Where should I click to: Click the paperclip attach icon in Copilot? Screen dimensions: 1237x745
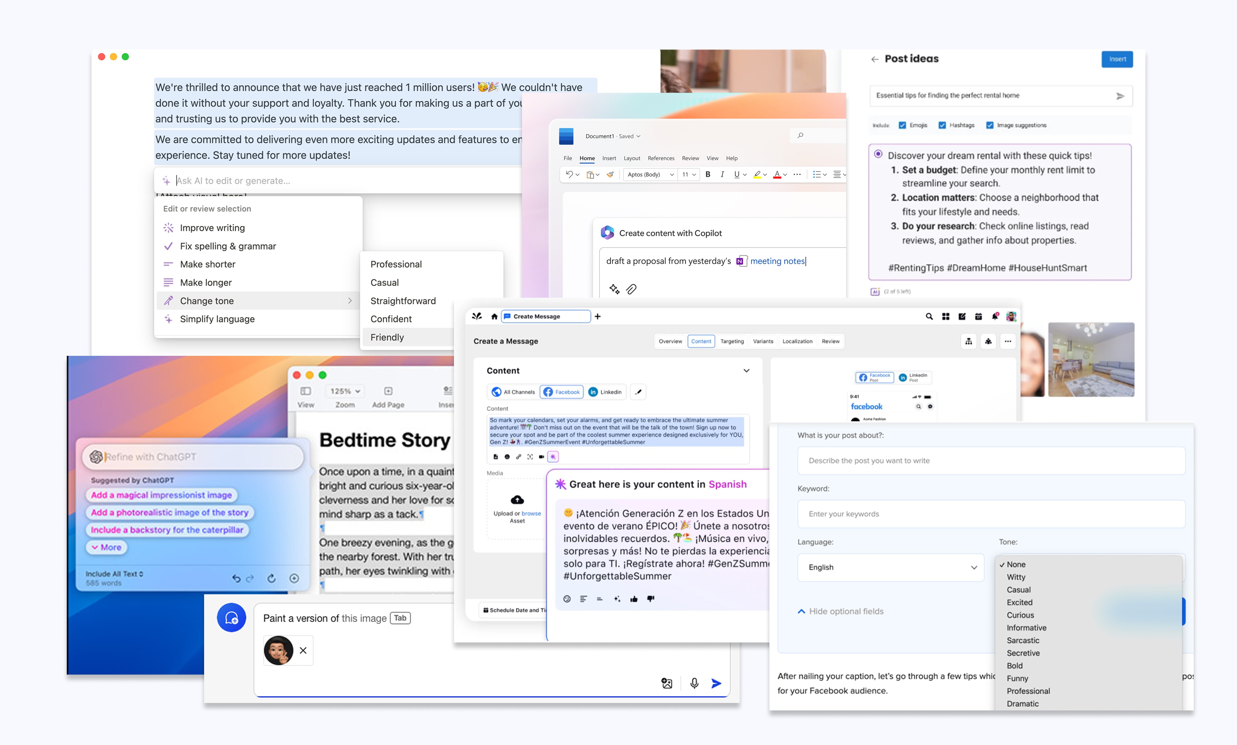(x=631, y=289)
